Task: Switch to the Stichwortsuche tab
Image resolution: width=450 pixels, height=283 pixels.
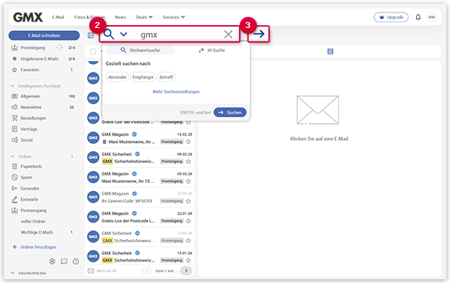Action: [x=140, y=50]
